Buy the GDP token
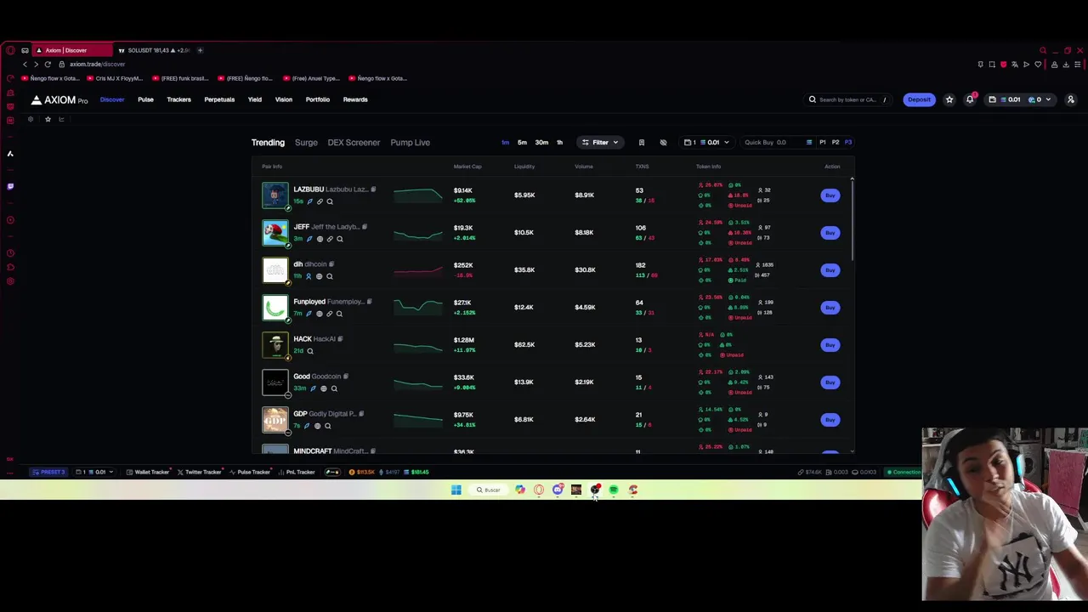Screen dimensions: 1088x612 [830, 420]
